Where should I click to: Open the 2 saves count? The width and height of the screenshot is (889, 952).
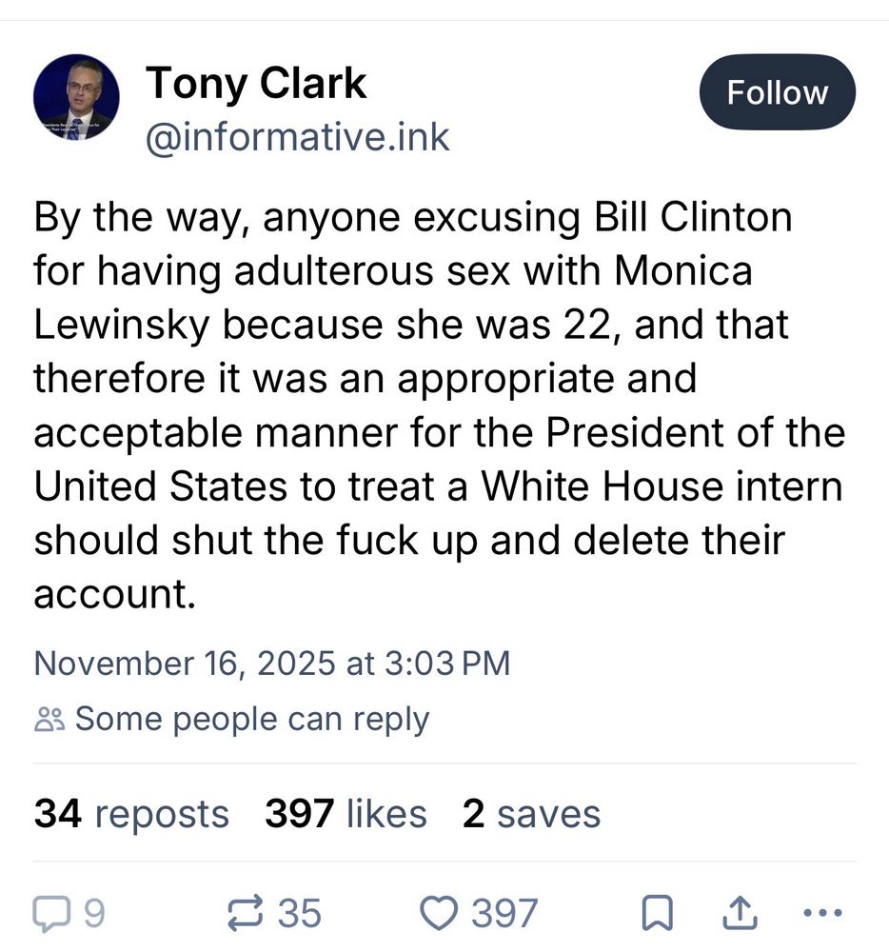(531, 813)
